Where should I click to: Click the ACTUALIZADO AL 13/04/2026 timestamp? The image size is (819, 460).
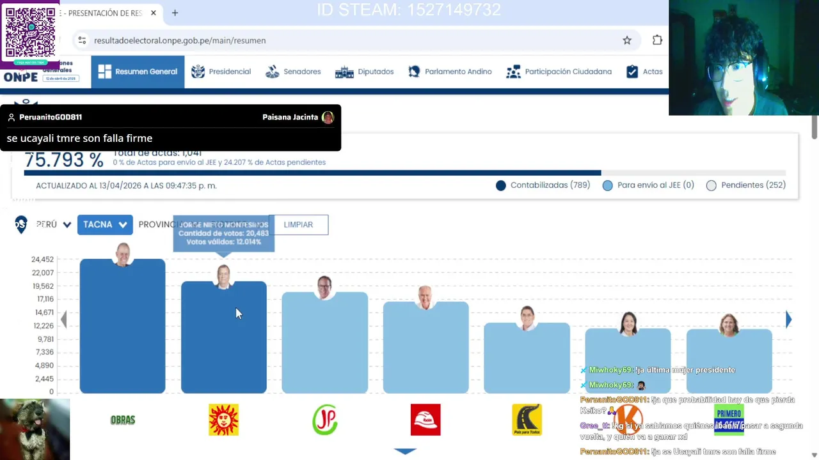126,186
